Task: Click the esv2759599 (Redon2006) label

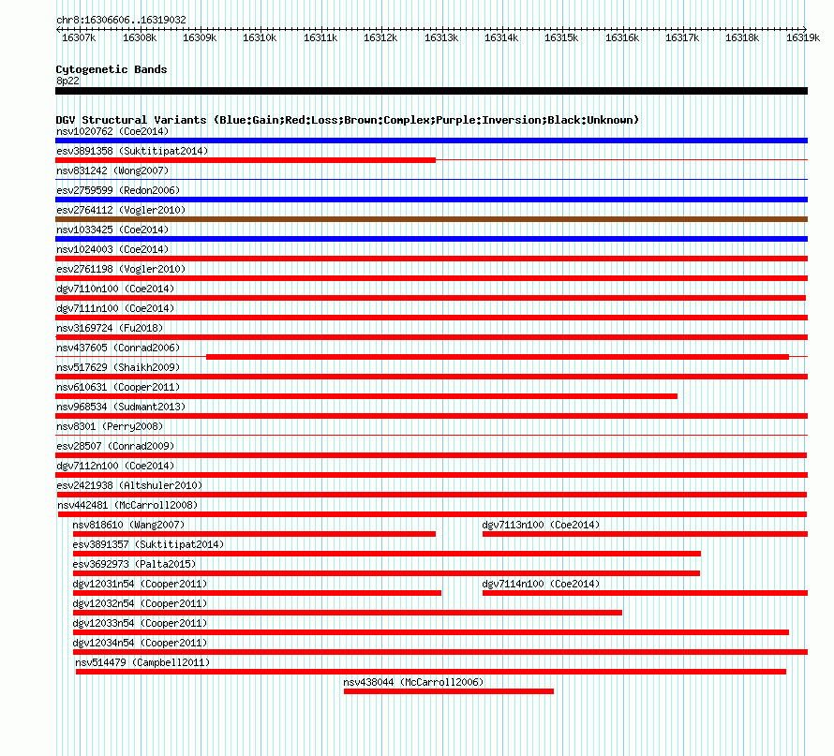Action: click(118, 190)
